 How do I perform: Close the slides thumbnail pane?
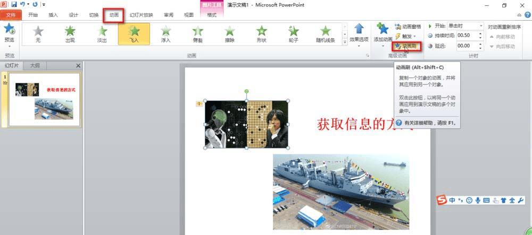[x=78, y=66]
